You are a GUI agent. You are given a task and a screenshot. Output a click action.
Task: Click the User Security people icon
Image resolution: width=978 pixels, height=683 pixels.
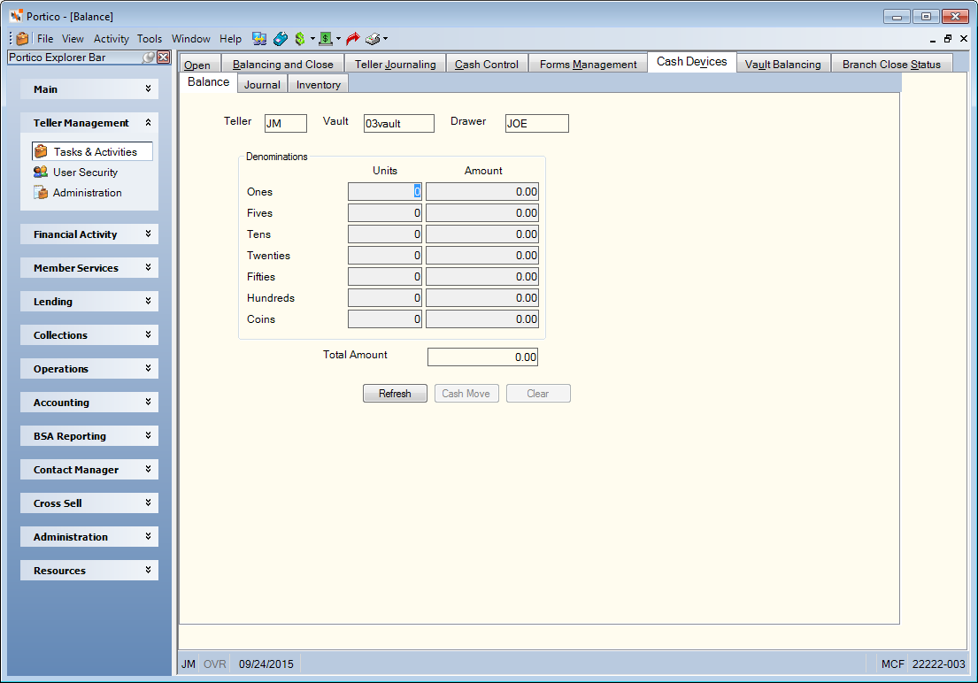pos(41,173)
